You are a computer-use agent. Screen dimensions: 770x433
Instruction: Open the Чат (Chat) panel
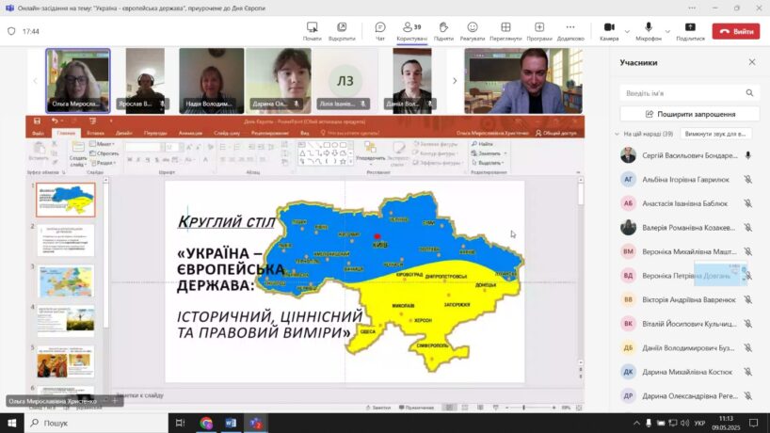[380, 30]
